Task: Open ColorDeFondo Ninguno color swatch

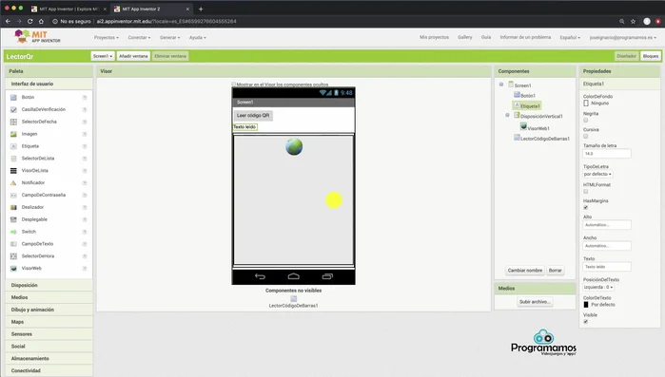Action: 586,104
